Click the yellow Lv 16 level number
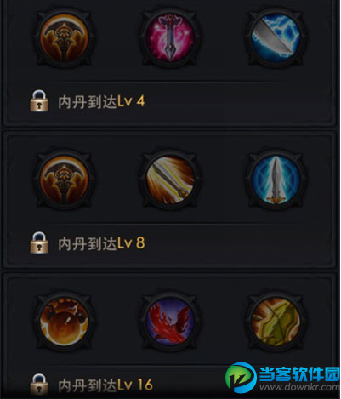Viewport: 341px width, 399px height. [135, 385]
